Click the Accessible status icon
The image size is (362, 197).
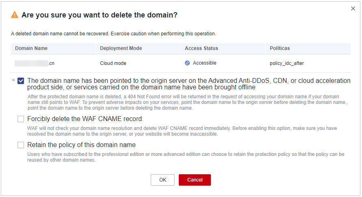187,63
